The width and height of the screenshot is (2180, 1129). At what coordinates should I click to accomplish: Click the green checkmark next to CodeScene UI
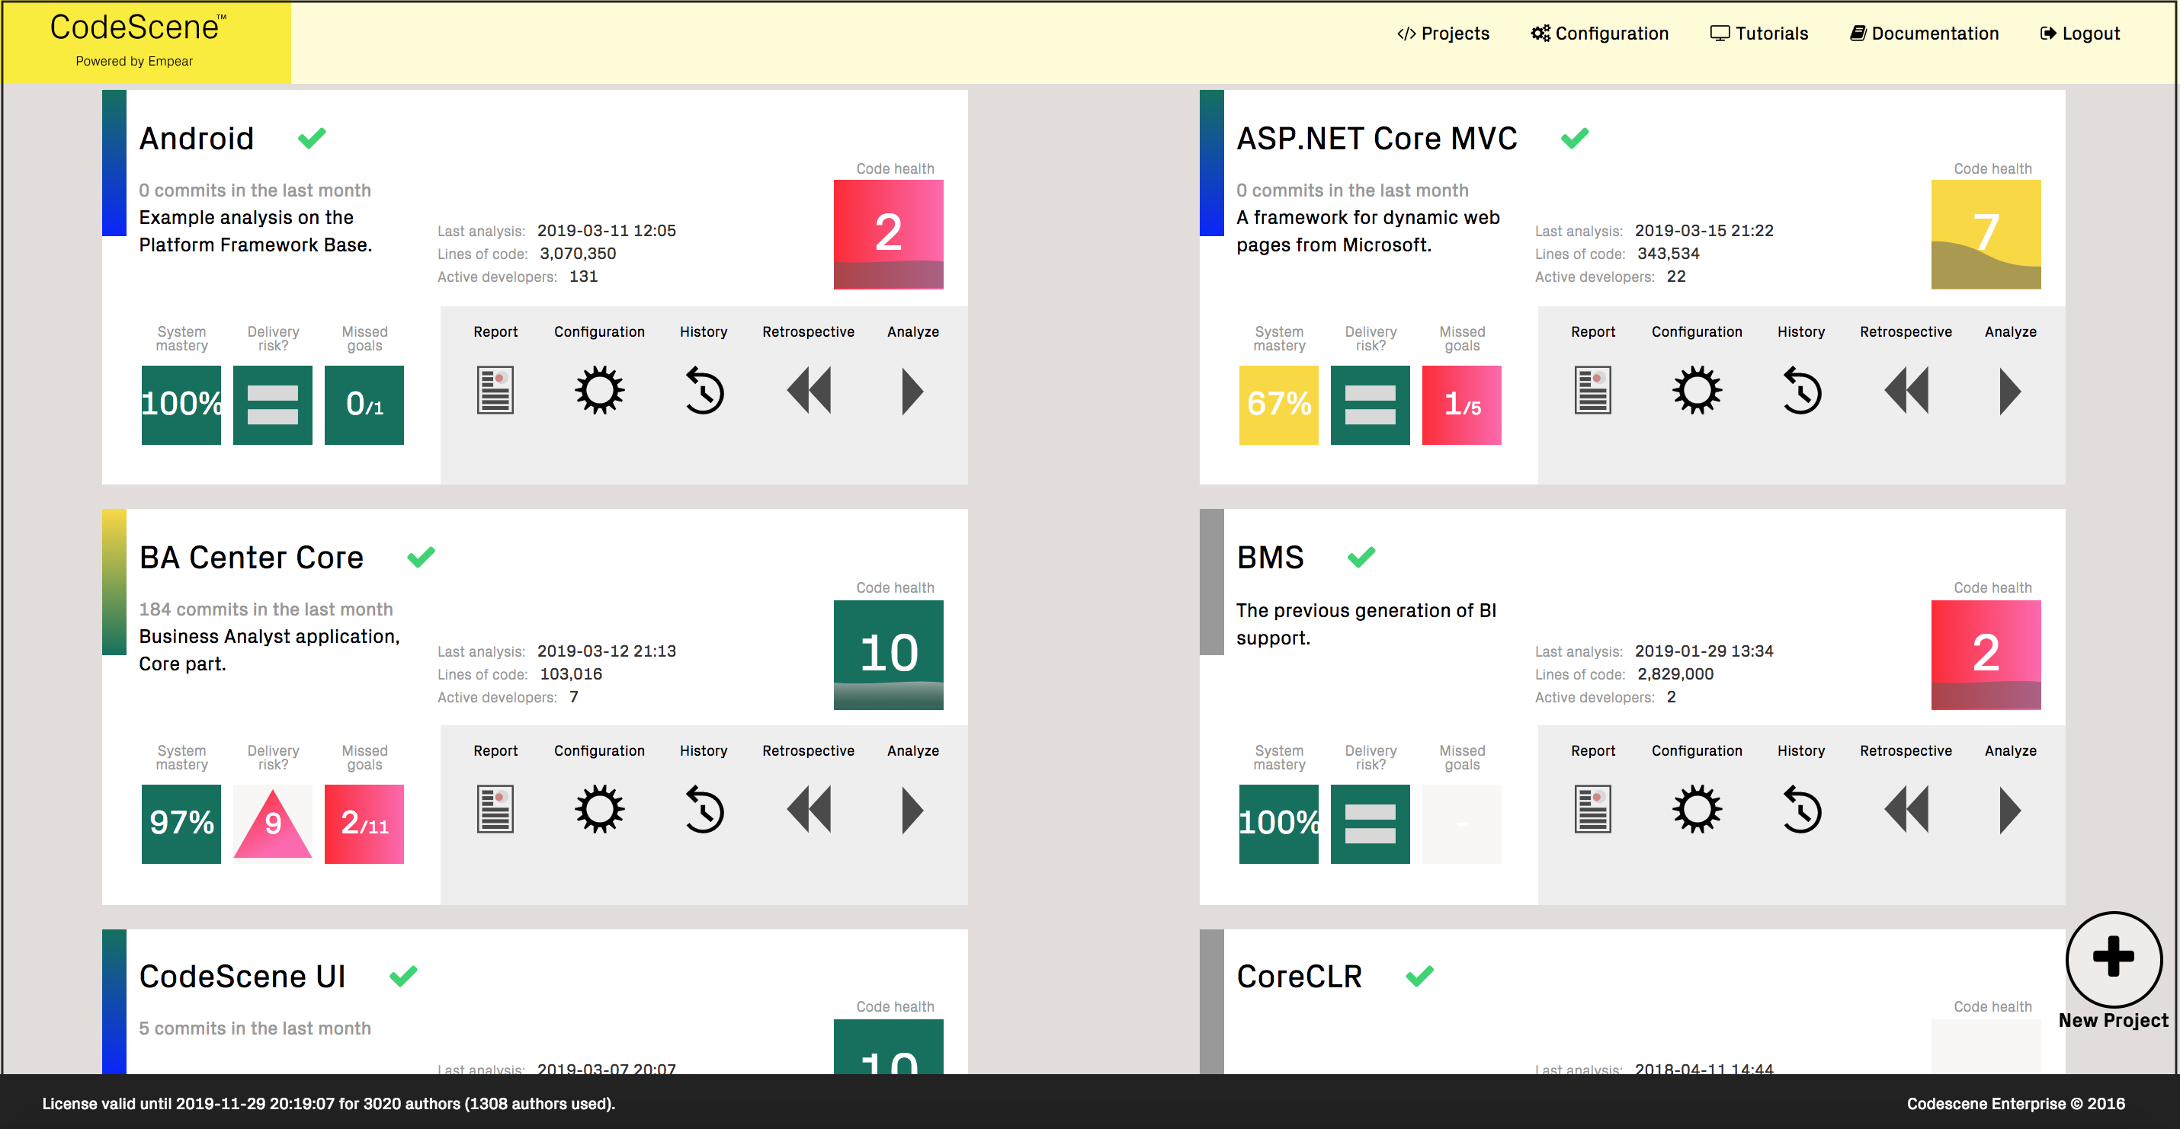(x=402, y=976)
